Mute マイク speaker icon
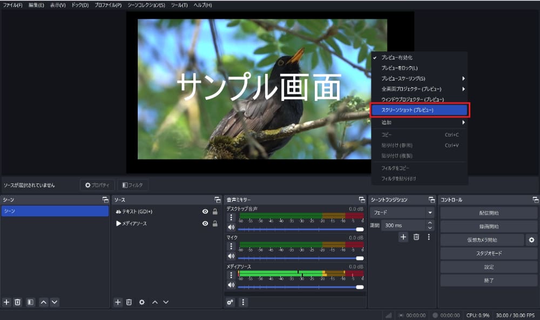Screen dimensions: 540x320 tap(231, 256)
